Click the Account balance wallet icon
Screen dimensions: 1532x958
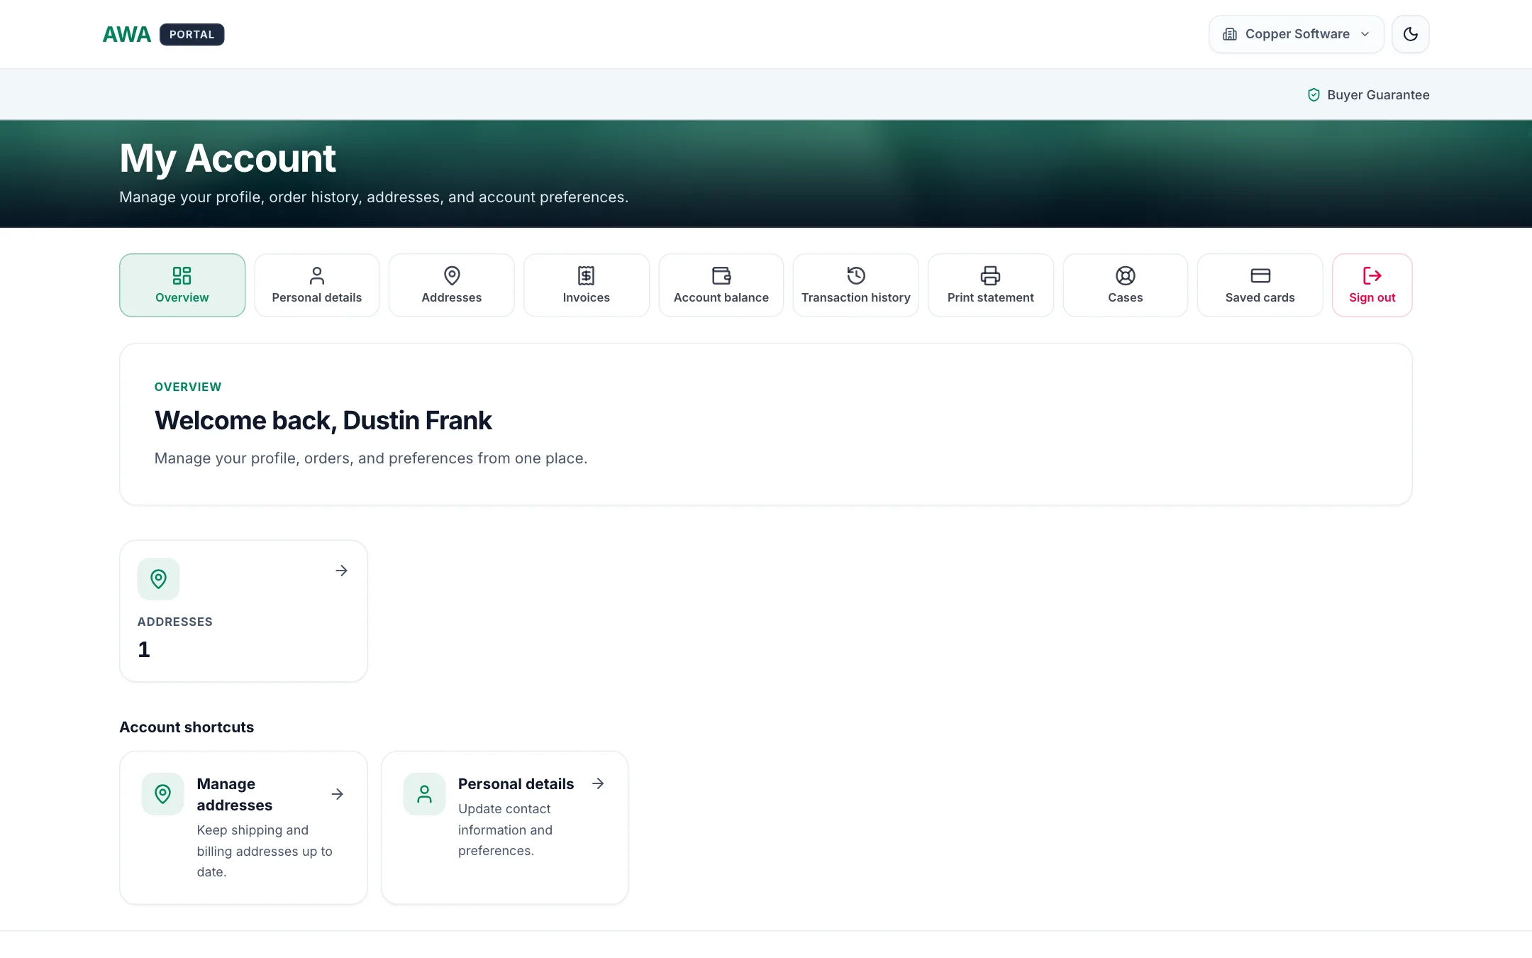(x=721, y=275)
